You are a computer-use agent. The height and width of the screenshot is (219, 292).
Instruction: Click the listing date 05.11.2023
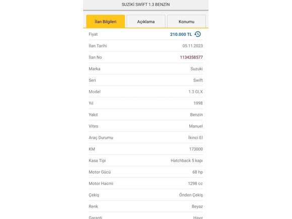[192, 46]
